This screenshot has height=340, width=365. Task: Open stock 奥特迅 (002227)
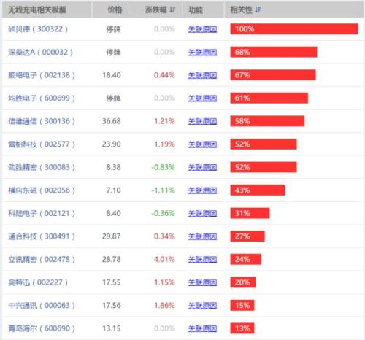[x=38, y=282]
